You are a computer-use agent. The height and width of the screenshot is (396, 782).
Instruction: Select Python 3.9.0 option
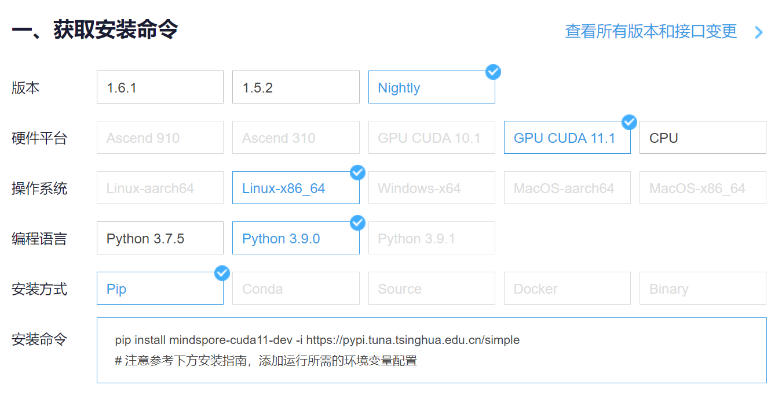(x=295, y=238)
